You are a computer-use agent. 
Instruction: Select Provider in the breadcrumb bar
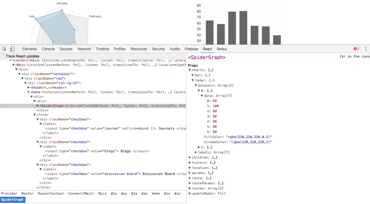coord(9,193)
